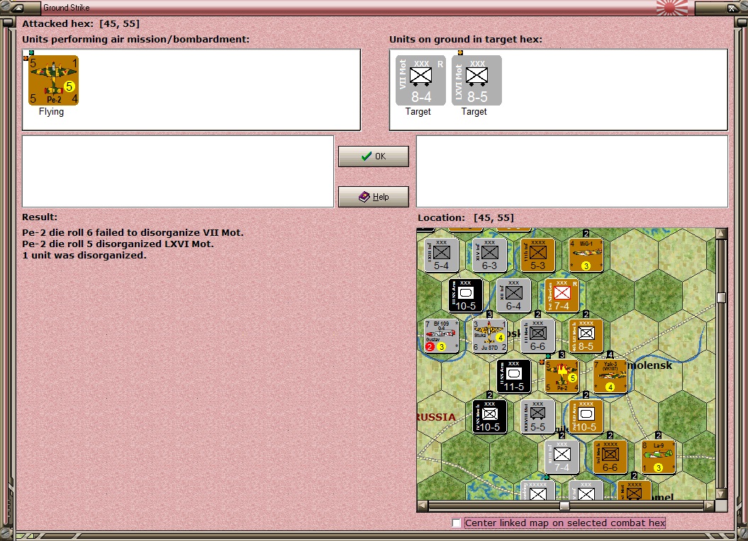Click the orange 8-5 mech unit on the map
748x541 pixels.
click(586, 336)
